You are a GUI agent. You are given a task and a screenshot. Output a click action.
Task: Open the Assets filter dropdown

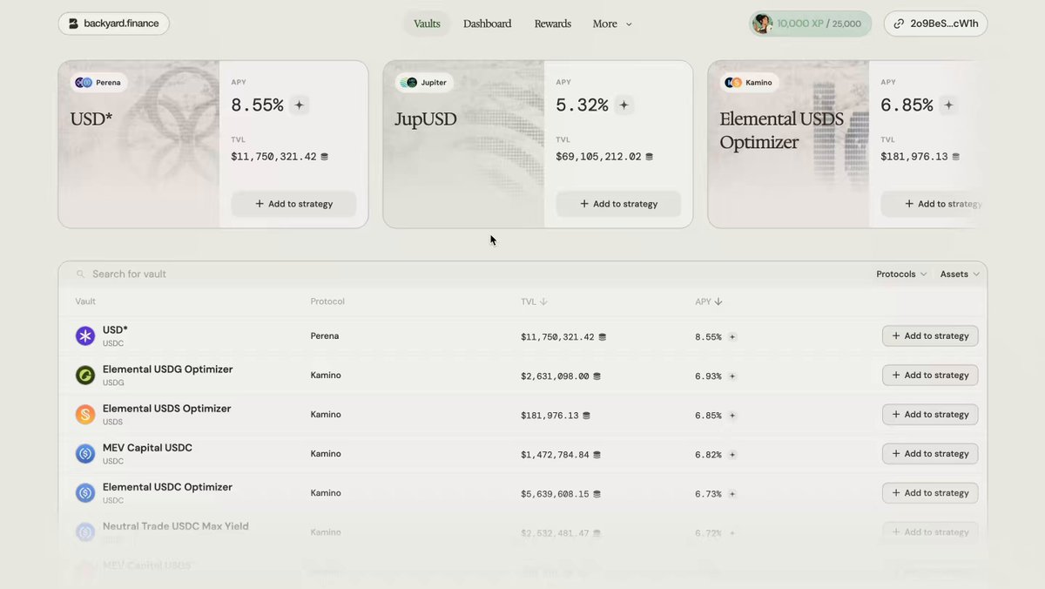point(960,274)
